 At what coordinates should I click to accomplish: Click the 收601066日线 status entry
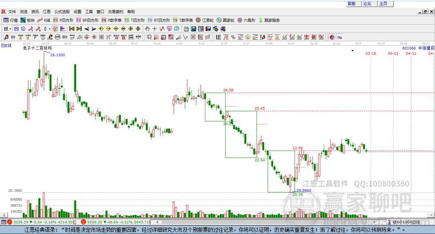click(x=406, y=222)
